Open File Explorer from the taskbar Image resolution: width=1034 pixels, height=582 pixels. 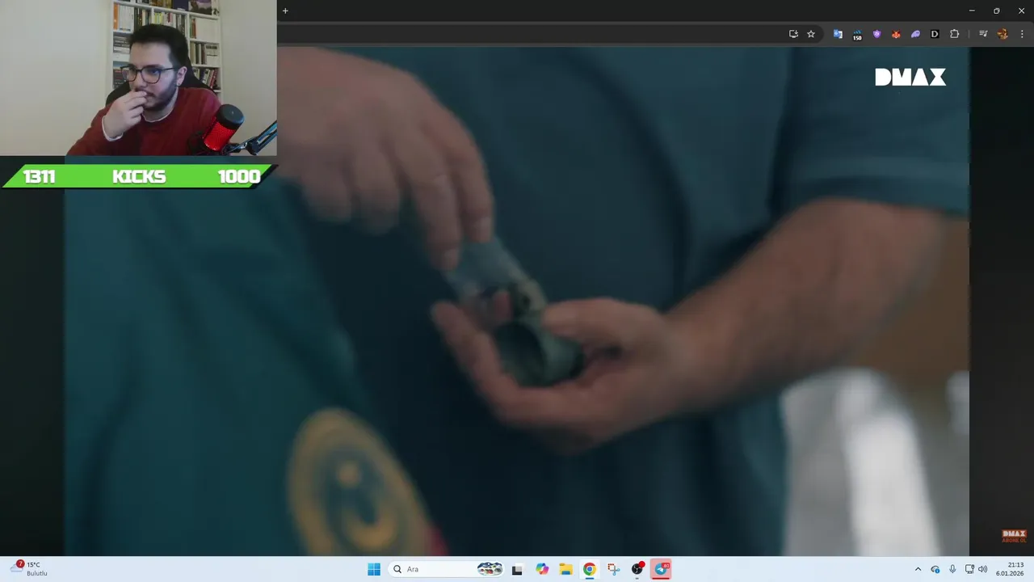click(x=565, y=569)
